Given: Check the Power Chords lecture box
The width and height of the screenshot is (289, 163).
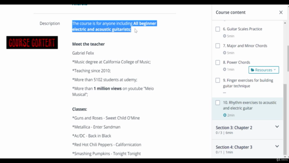Looking at the screenshot, I should [218, 62].
